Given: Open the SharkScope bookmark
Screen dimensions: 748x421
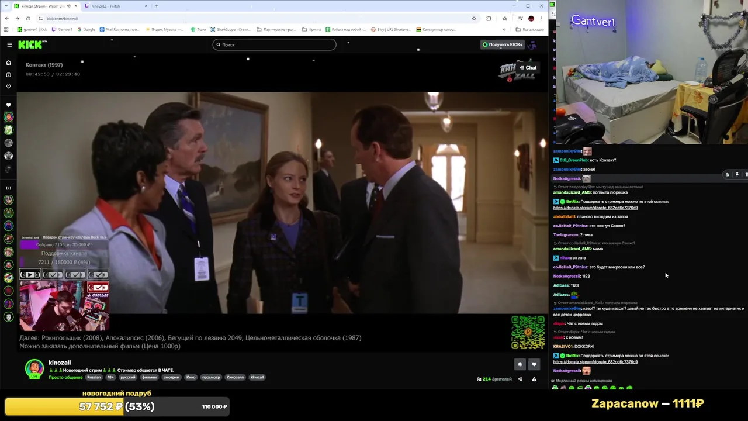Looking at the screenshot, I should [231, 29].
